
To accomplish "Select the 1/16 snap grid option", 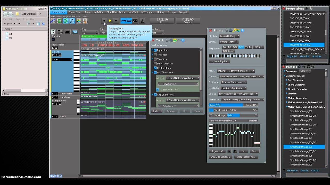I will (235, 47).
